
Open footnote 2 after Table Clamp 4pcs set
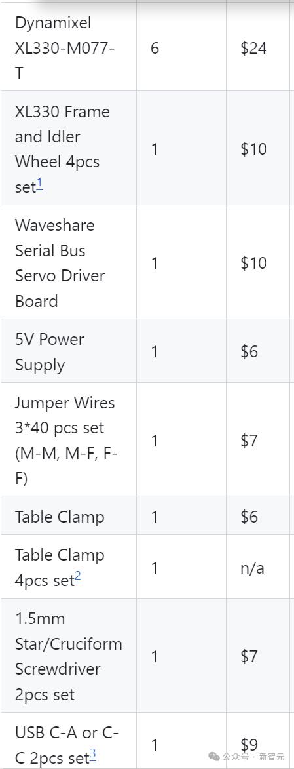coord(77,579)
